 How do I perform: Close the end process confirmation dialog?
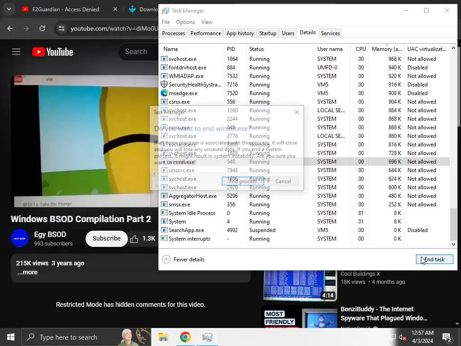tap(297, 112)
